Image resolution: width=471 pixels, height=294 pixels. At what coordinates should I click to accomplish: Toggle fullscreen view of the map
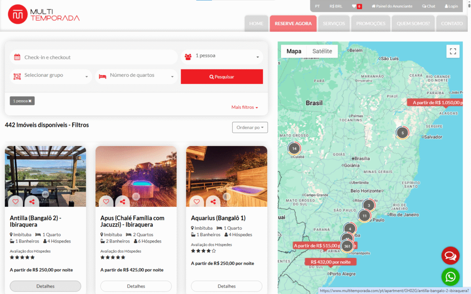point(453,51)
